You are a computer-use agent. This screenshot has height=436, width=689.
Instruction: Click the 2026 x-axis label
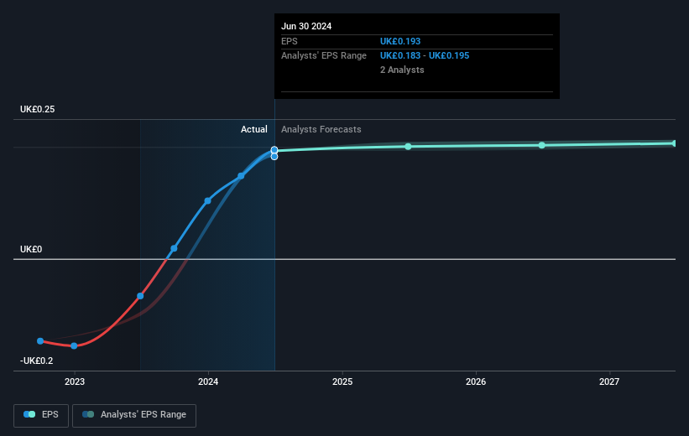pyautogui.click(x=476, y=381)
